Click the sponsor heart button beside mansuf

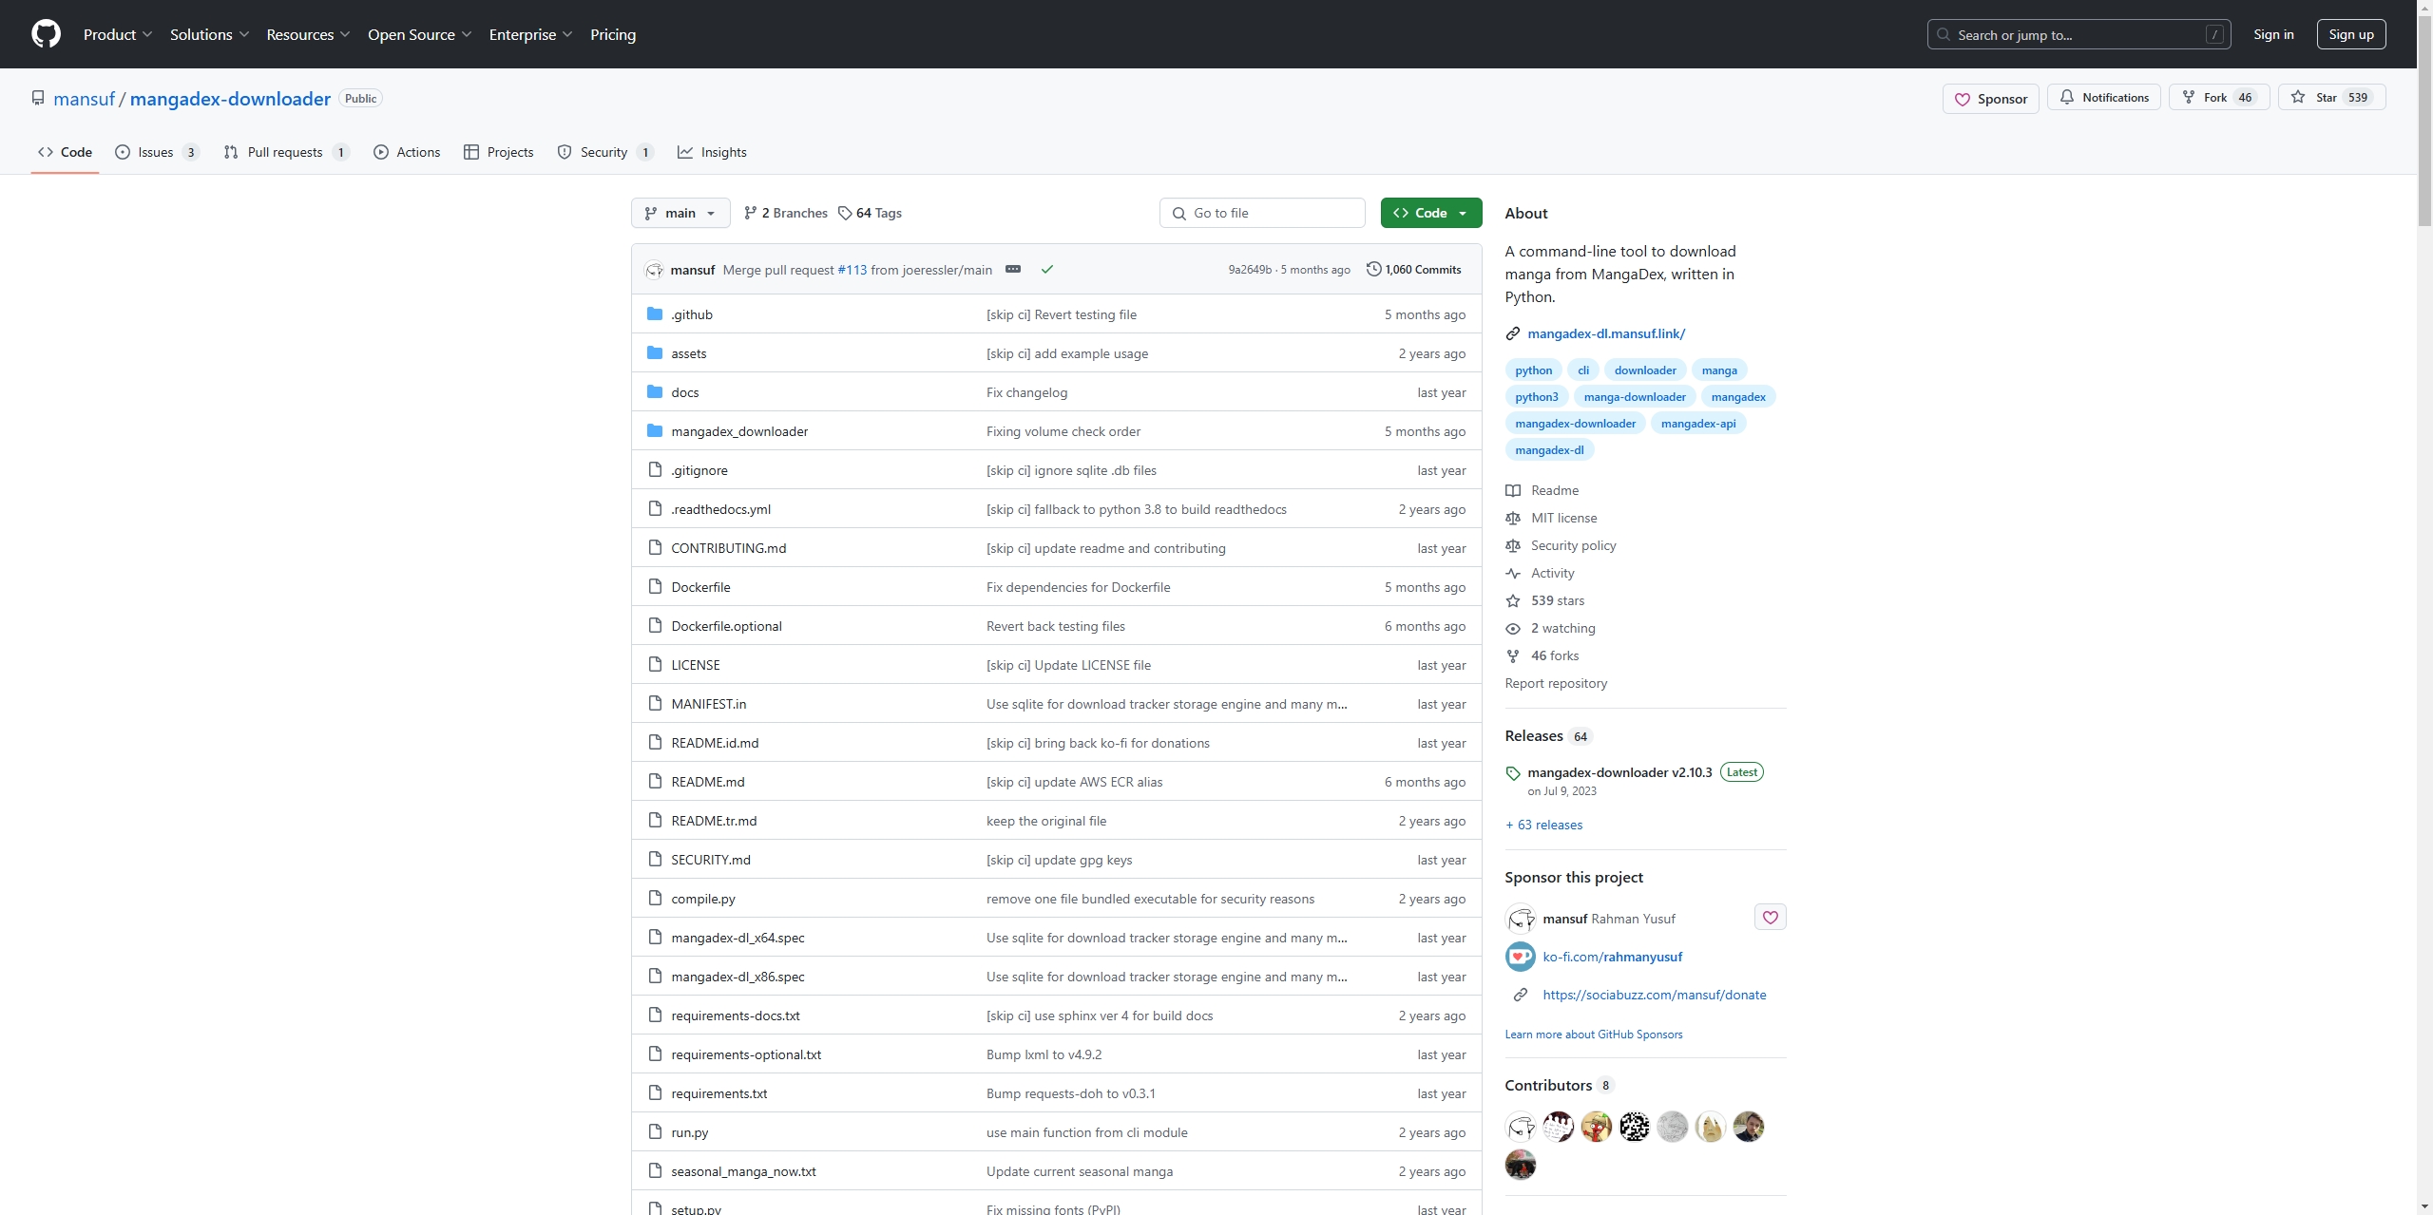coord(1770,918)
